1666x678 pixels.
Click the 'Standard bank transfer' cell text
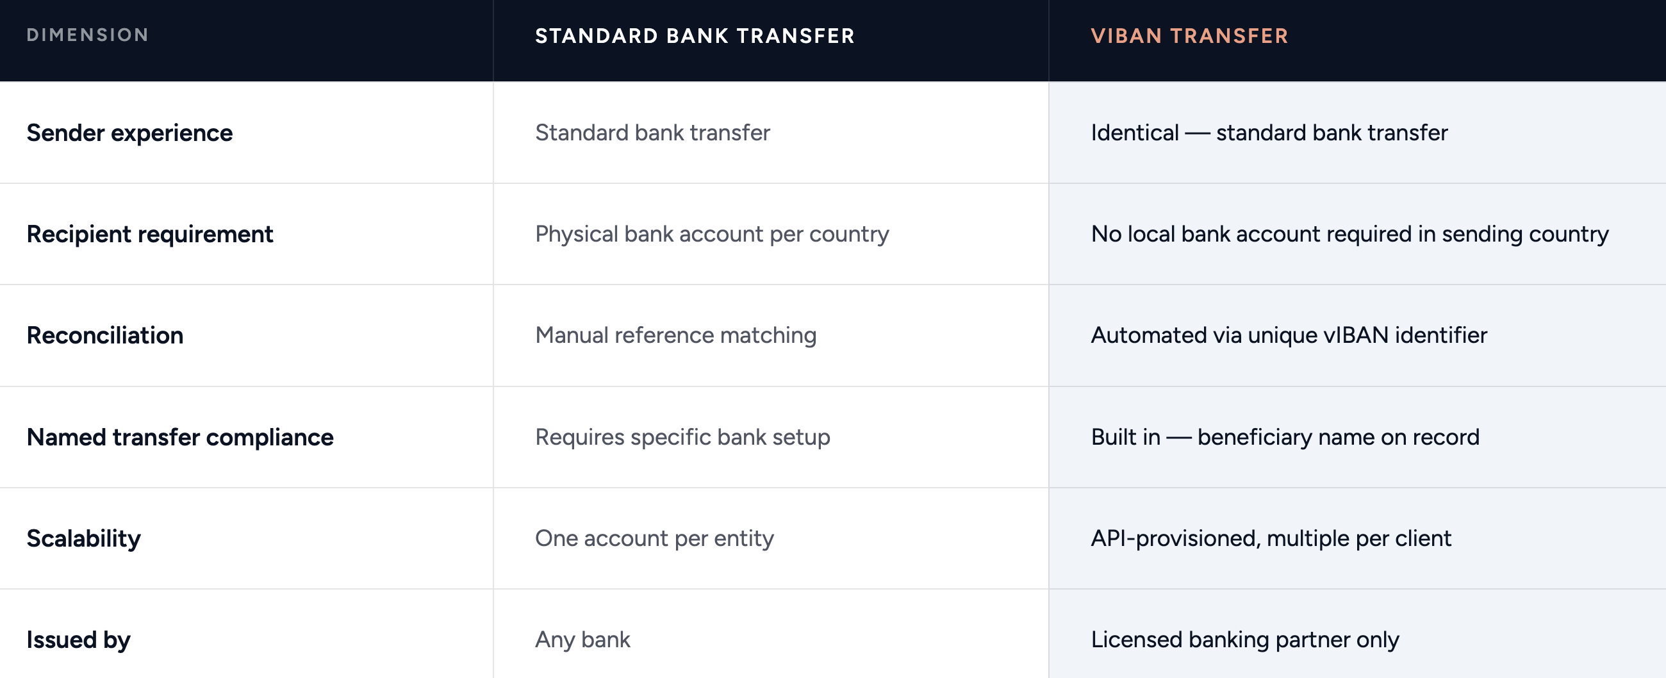click(x=652, y=133)
